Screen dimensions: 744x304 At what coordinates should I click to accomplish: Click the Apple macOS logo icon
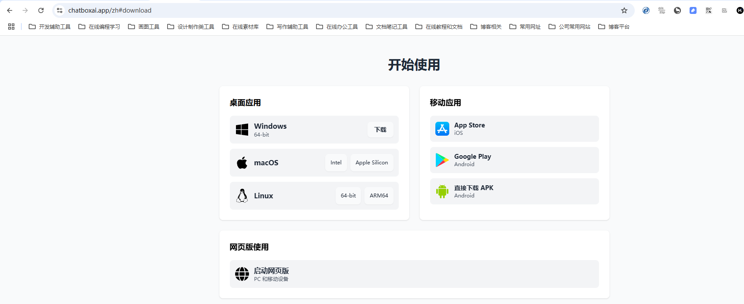[242, 163]
